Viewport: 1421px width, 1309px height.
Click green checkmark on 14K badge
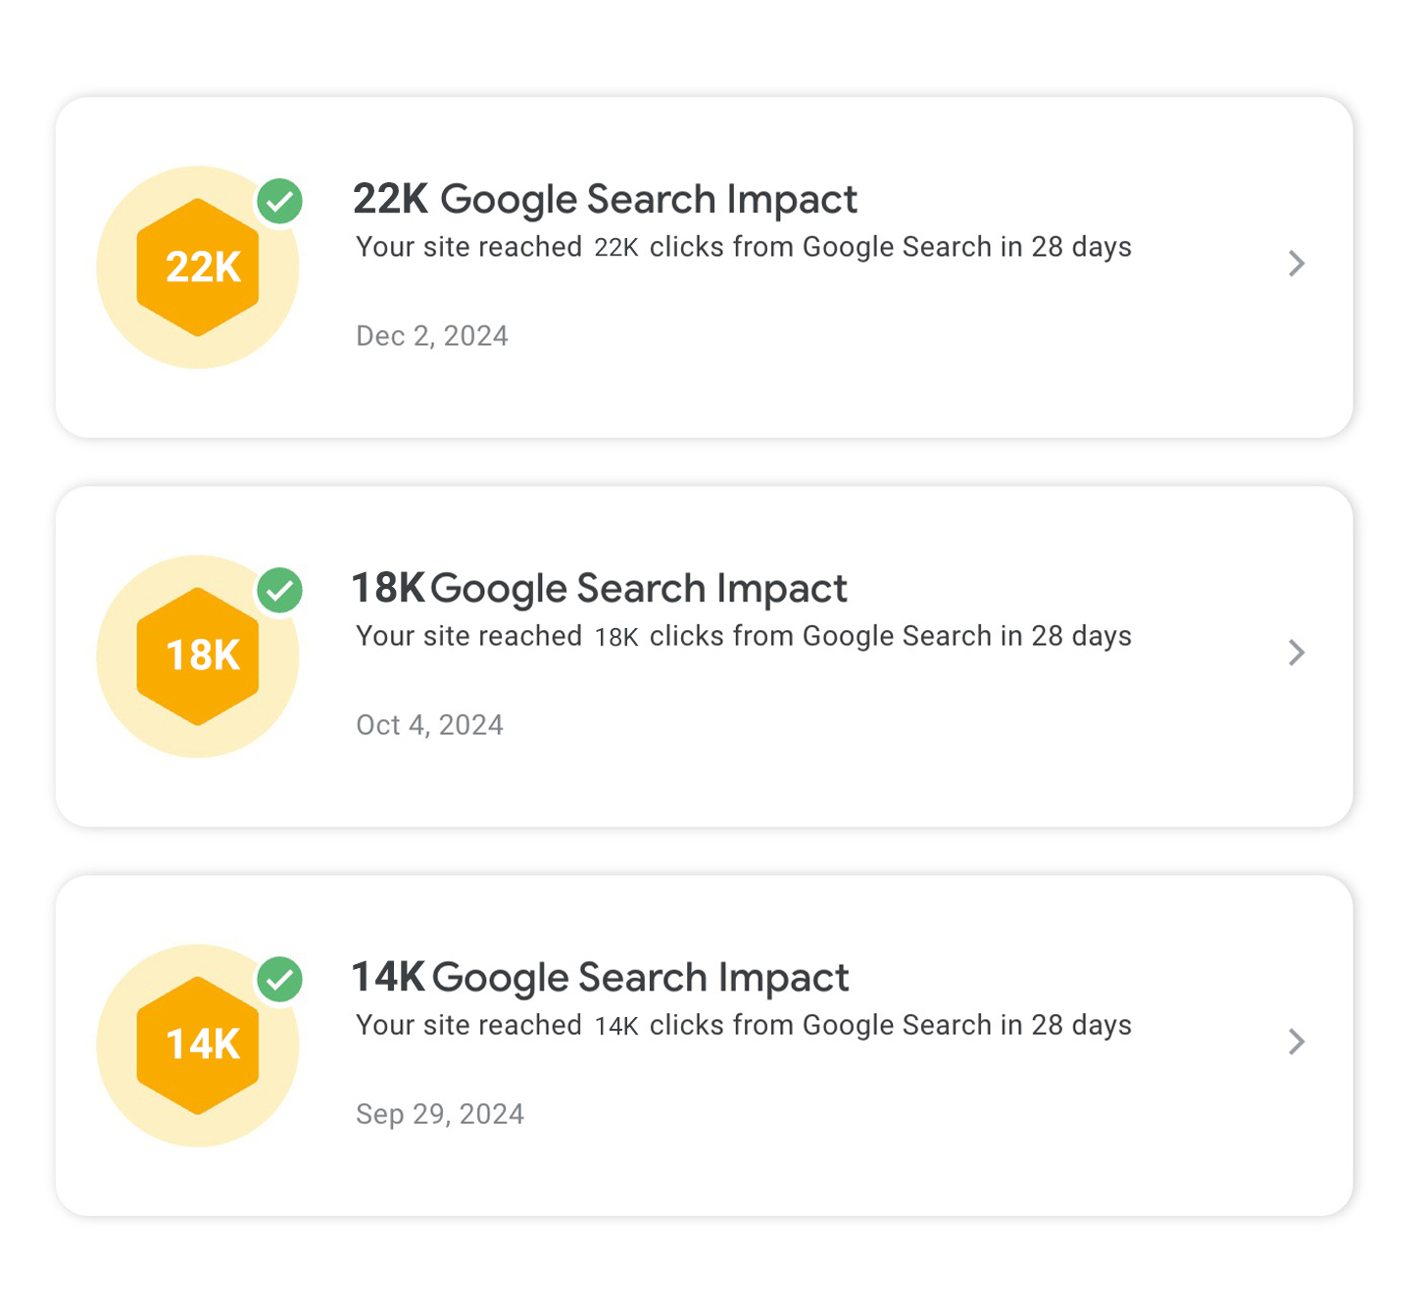pos(280,980)
